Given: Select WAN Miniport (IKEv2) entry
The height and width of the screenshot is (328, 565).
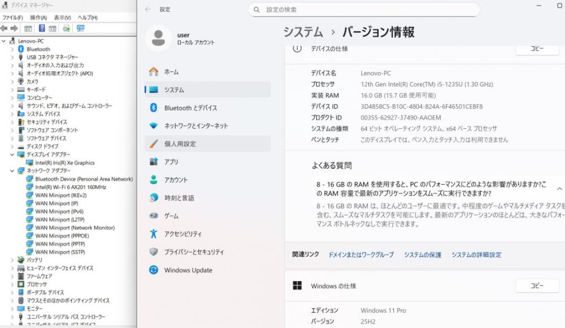Looking at the screenshot, I should (60, 195).
